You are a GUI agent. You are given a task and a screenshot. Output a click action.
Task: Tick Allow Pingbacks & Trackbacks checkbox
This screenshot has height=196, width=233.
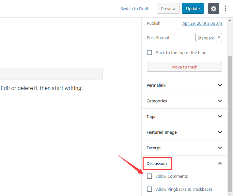pyautogui.click(x=149, y=189)
